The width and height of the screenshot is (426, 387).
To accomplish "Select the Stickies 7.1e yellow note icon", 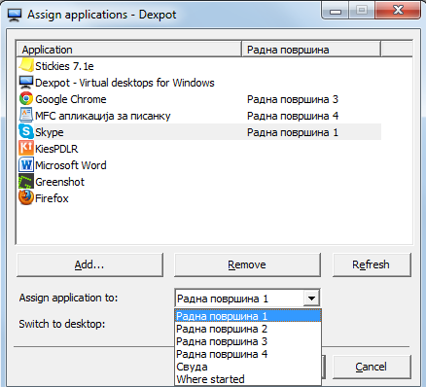I will point(26,65).
